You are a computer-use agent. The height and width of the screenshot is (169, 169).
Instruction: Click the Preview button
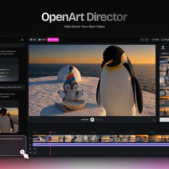(165, 40)
